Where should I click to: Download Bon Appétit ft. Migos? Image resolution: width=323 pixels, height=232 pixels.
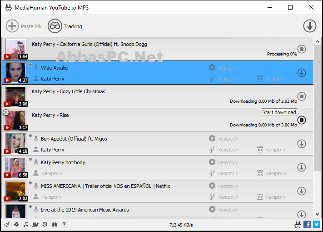[x=302, y=144]
